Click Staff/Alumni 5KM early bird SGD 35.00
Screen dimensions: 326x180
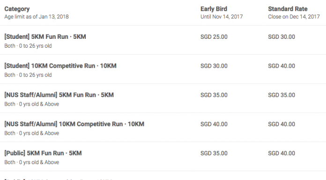[x=214, y=95]
